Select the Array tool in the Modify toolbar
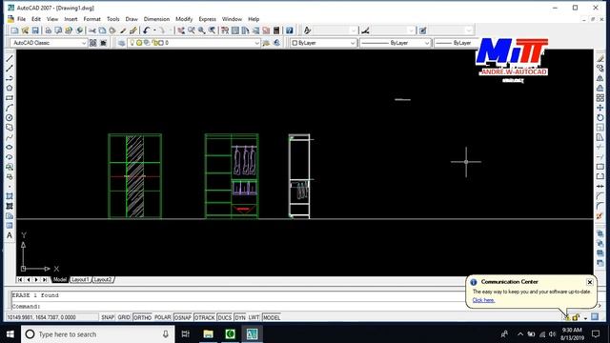 (600, 98)
